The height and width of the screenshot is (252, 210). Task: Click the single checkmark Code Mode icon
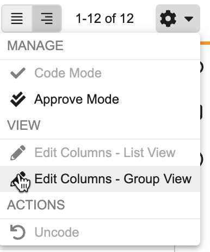point(18,73)
